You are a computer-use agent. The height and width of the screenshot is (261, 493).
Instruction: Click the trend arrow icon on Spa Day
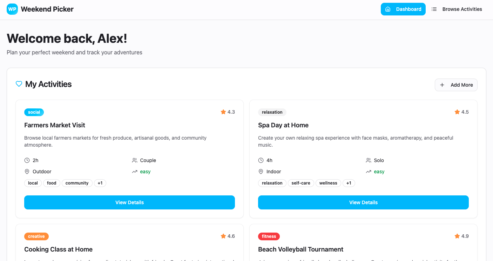369,172
